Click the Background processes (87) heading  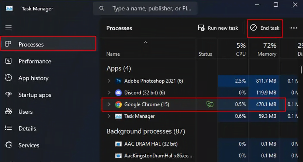146,131
